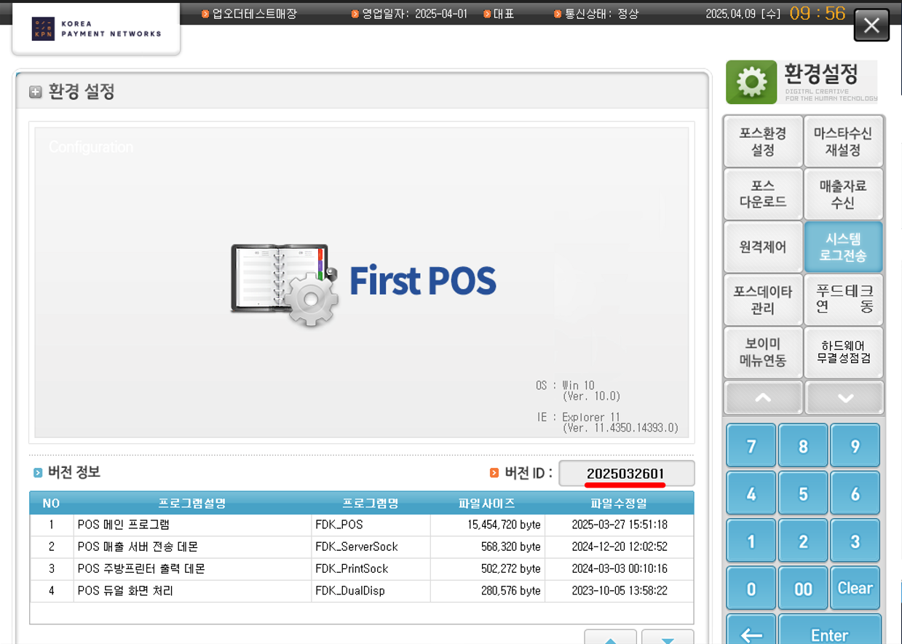Viewport: 902px width, 644px height.
Task: Click the 09:56 clock display
Action: [x=818, y=13]
